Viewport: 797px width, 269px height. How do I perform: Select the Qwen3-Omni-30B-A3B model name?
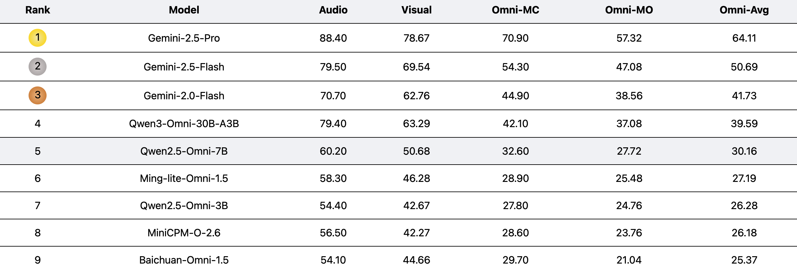coord(184,124)
